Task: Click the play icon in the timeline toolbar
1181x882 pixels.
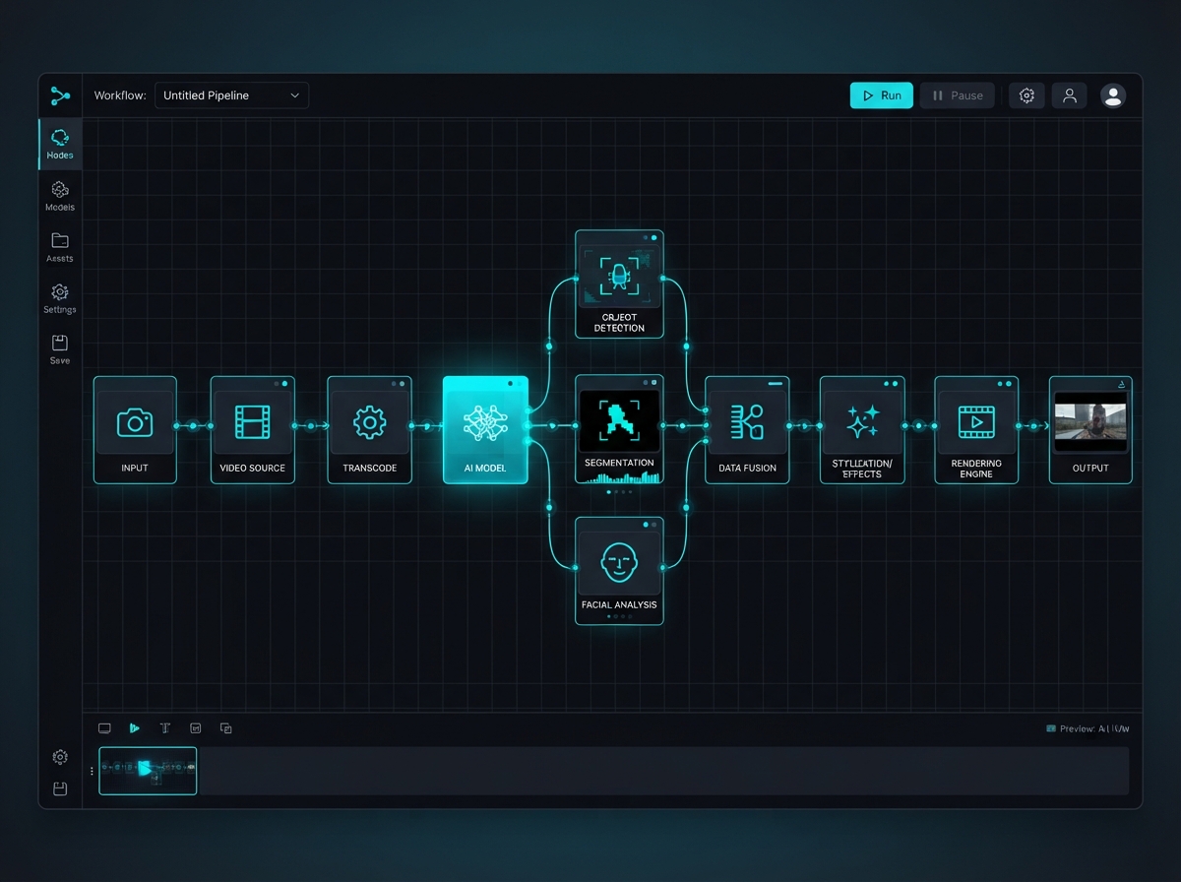Action: pyautogui.click(x=135, y=728)
